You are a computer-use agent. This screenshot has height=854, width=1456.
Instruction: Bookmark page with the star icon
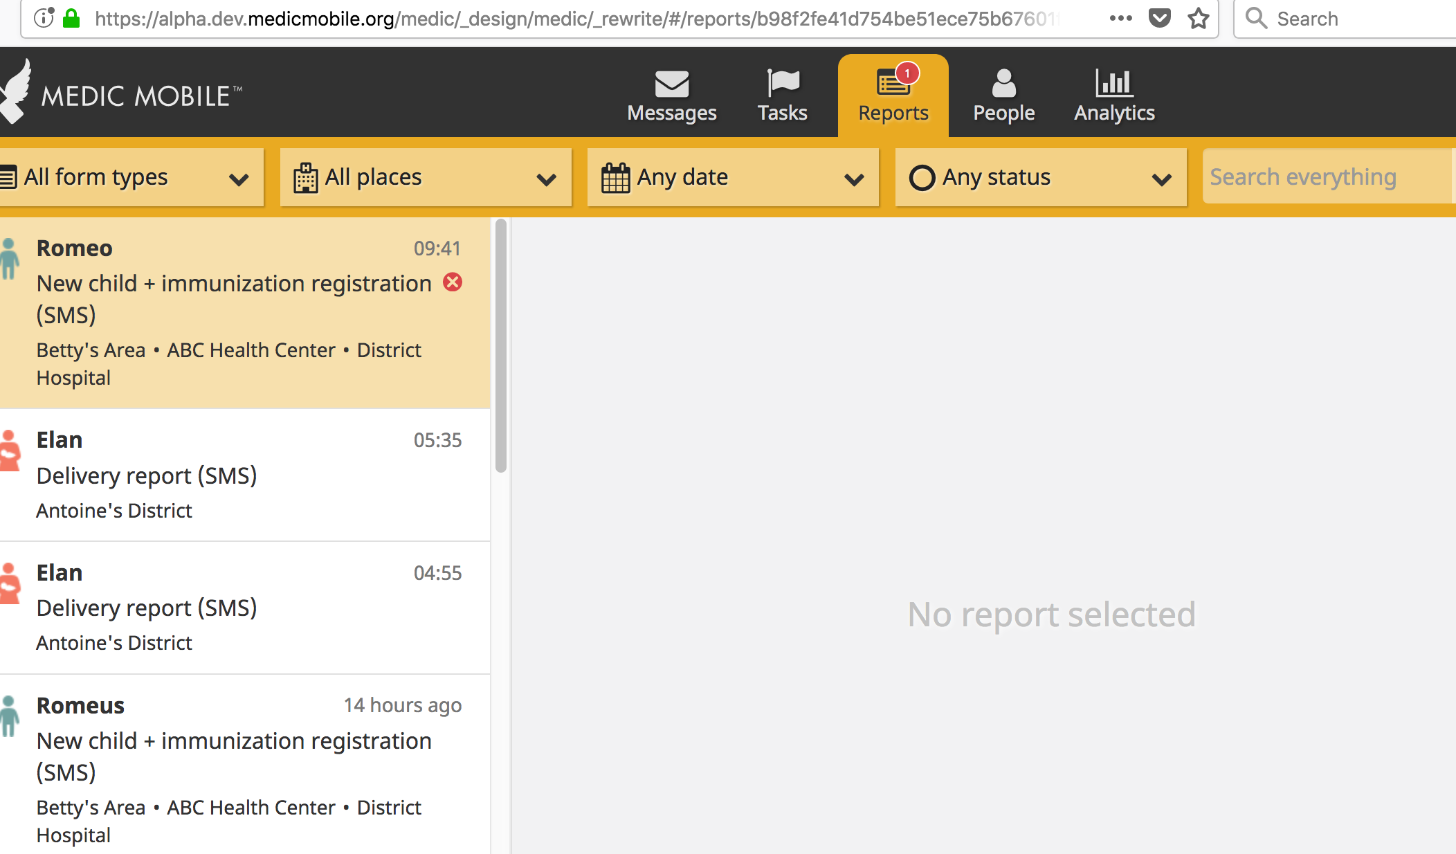(1199, 18)
